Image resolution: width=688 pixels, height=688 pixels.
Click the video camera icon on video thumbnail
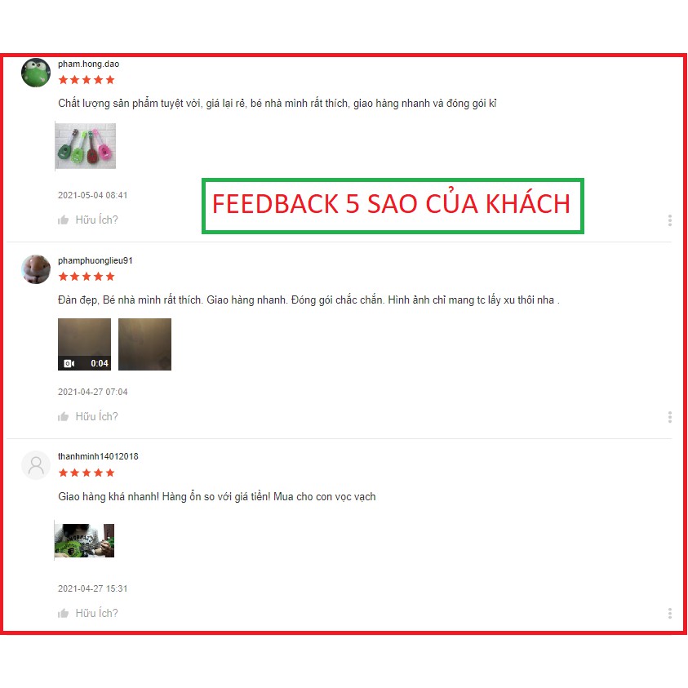[69, 363]
